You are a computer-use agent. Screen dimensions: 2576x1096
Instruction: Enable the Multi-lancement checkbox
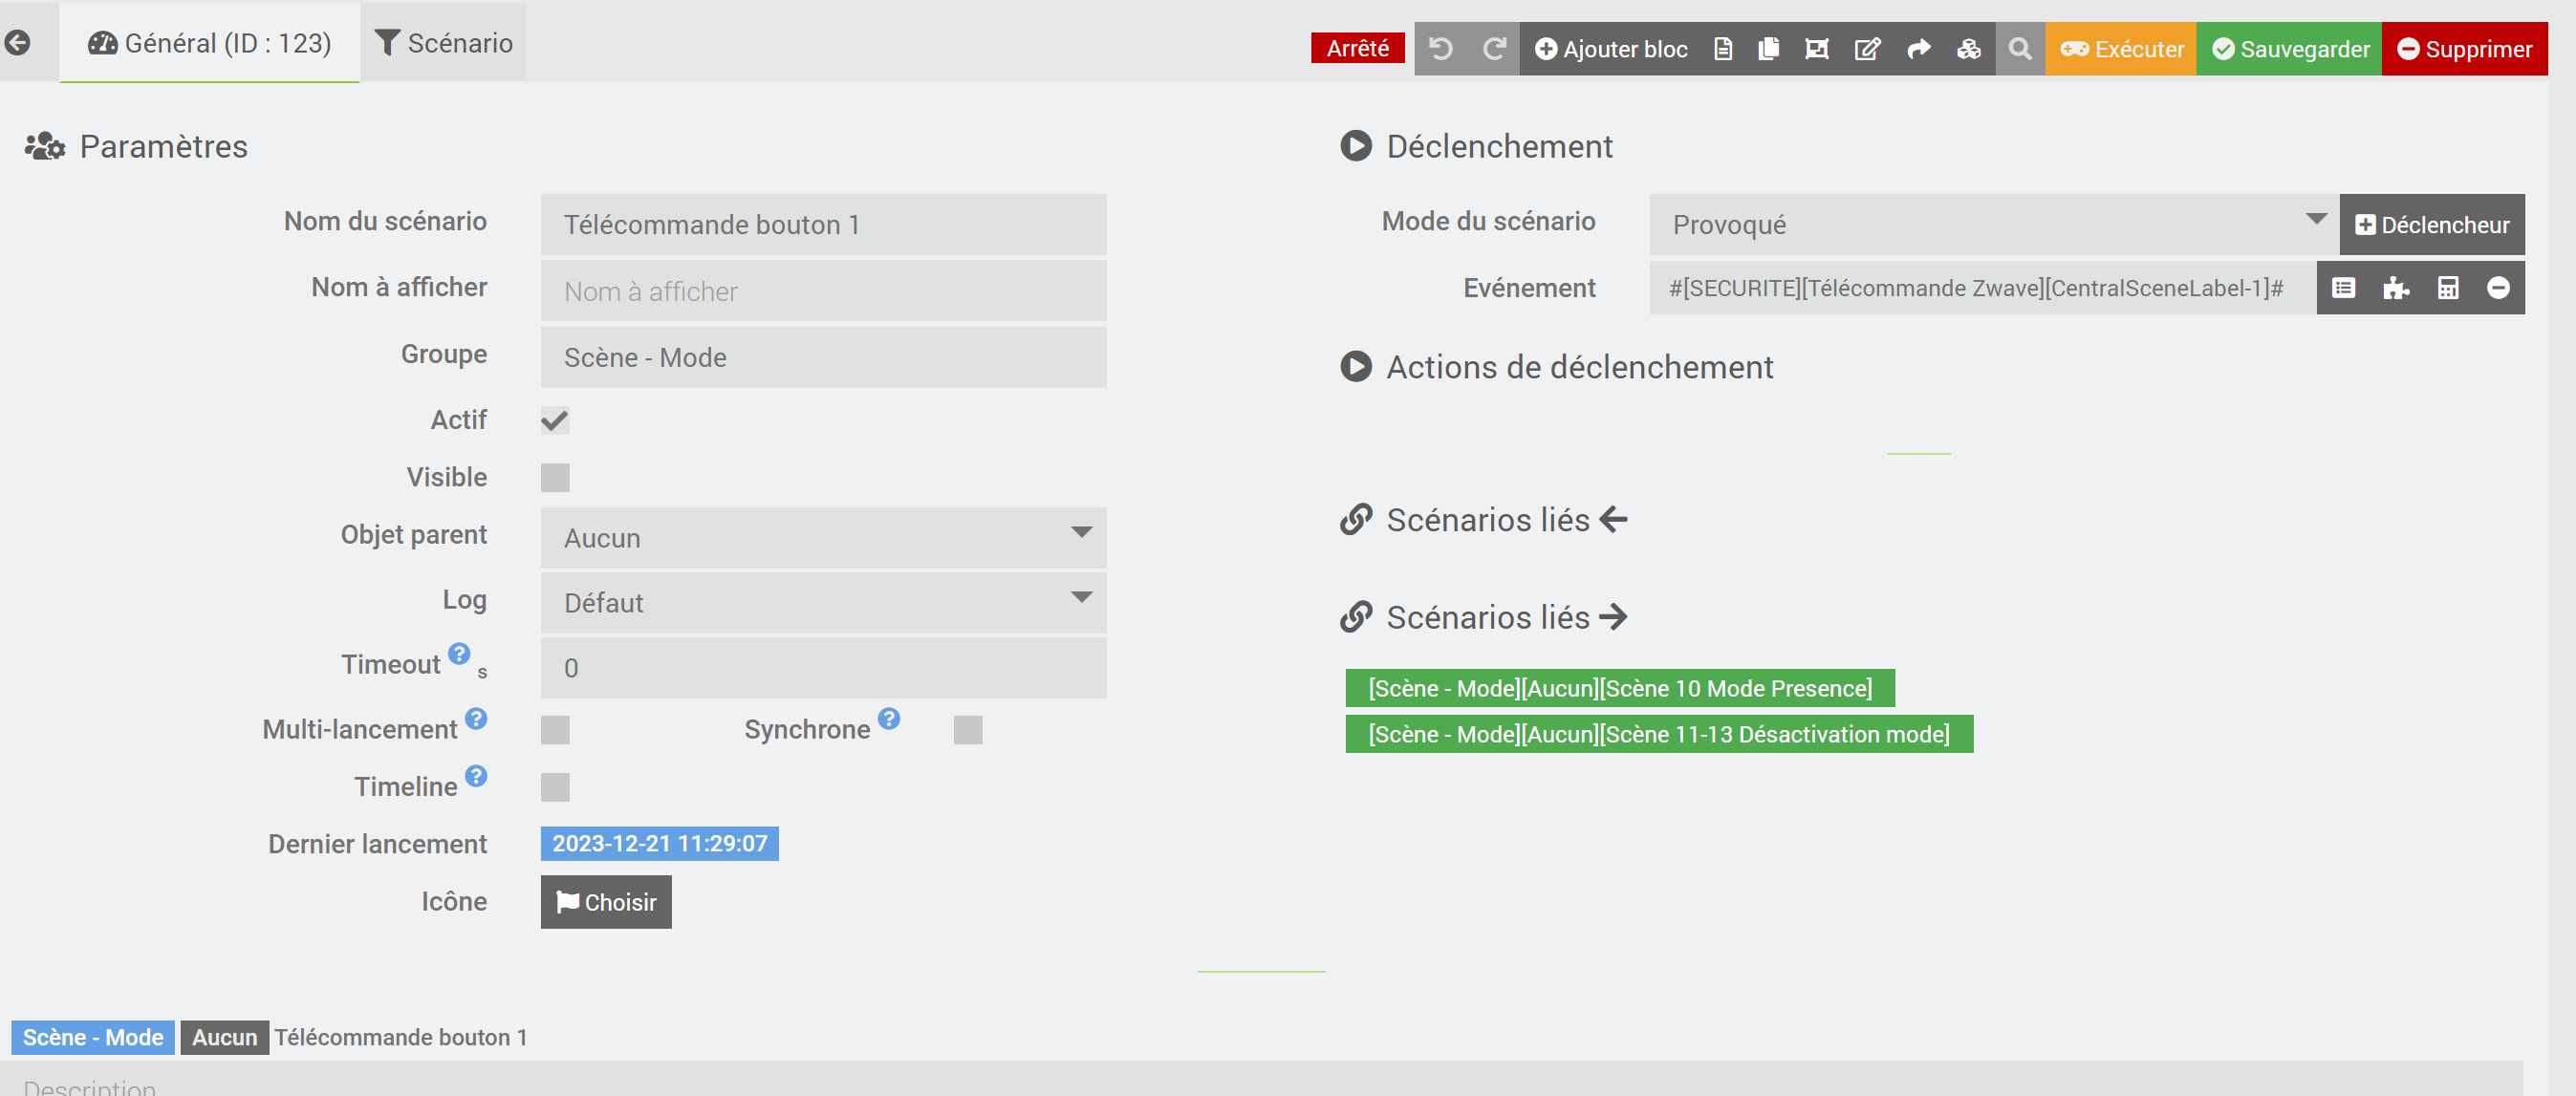pyautogui.click(x=555, y=730)
